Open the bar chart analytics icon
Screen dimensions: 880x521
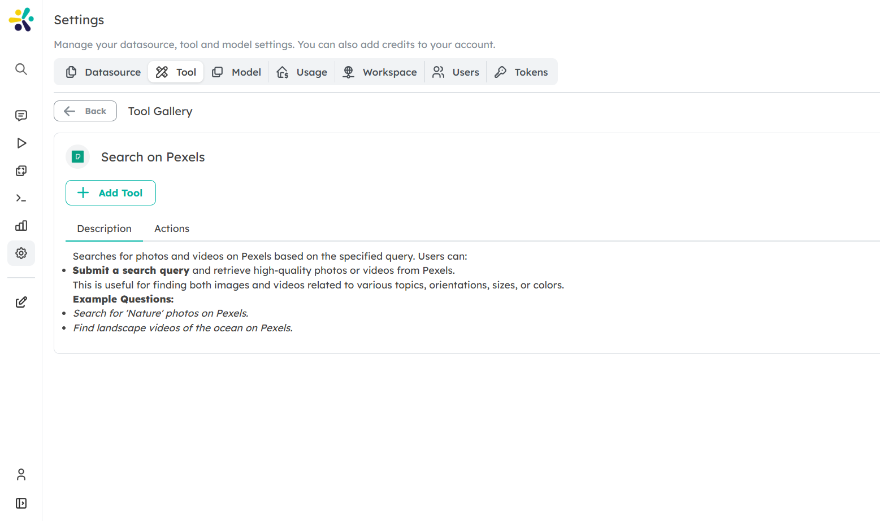coord(21,226)
